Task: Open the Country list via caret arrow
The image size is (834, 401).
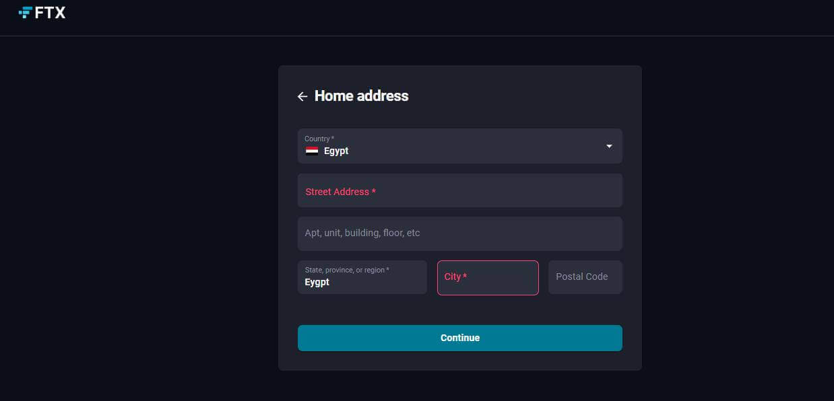Action: click(x=609, y=146)
